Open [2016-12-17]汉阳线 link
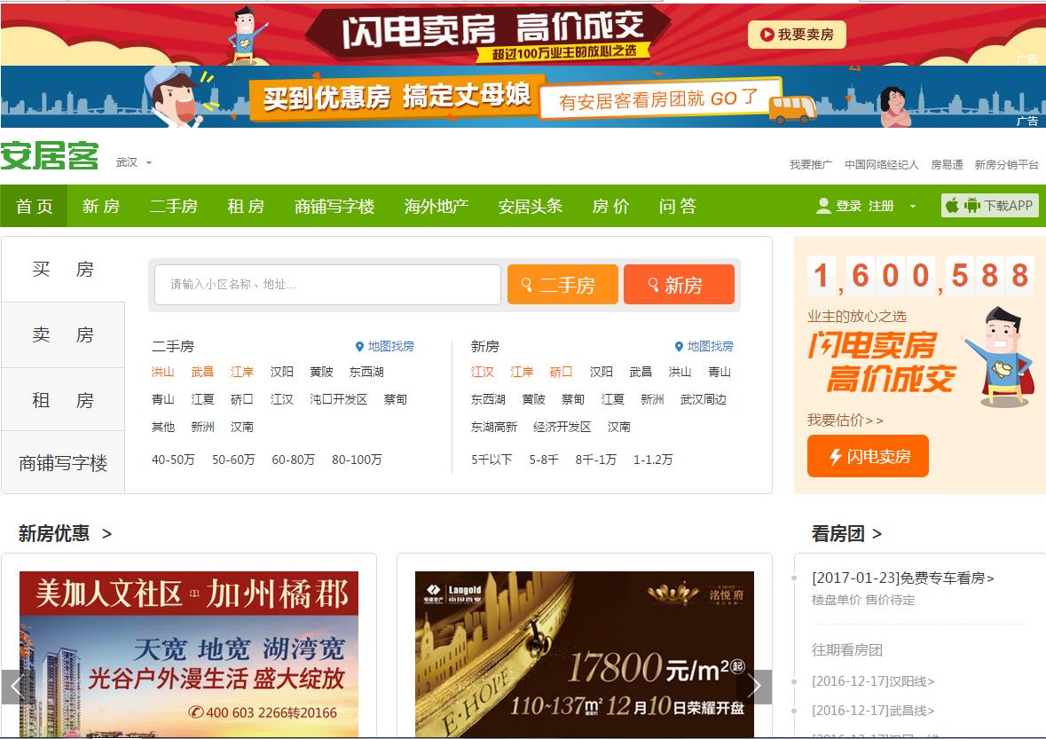This screenshot has width=1046, height=739. [873, 681]
